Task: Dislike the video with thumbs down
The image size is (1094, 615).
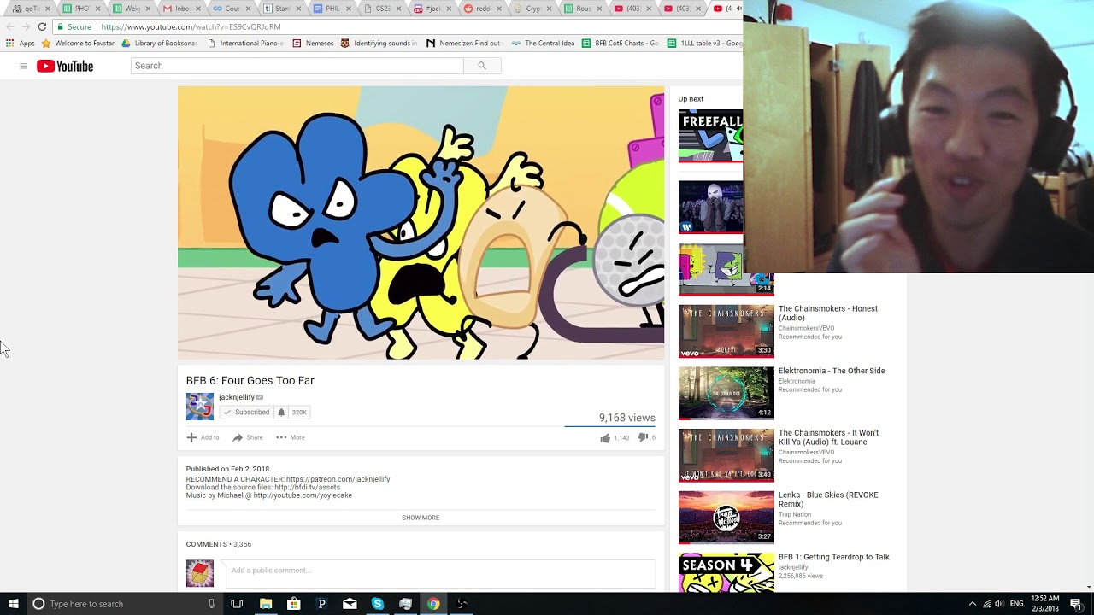Action: [643, 438]
